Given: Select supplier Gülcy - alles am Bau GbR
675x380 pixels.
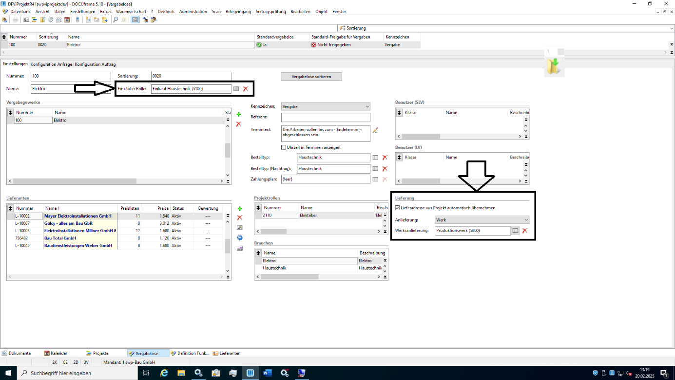Looking at the screenshot, I should (x=68, y=223).
